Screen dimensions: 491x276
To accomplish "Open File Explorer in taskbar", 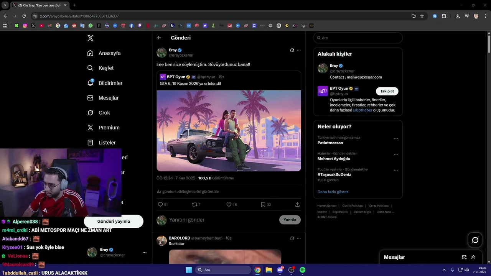I will coord(269,270).
